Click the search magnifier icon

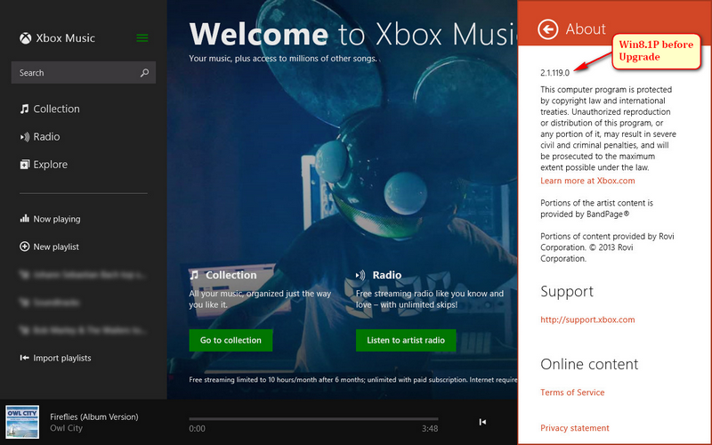[x=145, y=73]
